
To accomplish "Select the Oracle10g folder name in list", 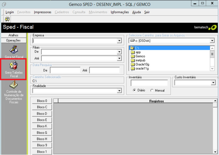I will pos(142,64).
